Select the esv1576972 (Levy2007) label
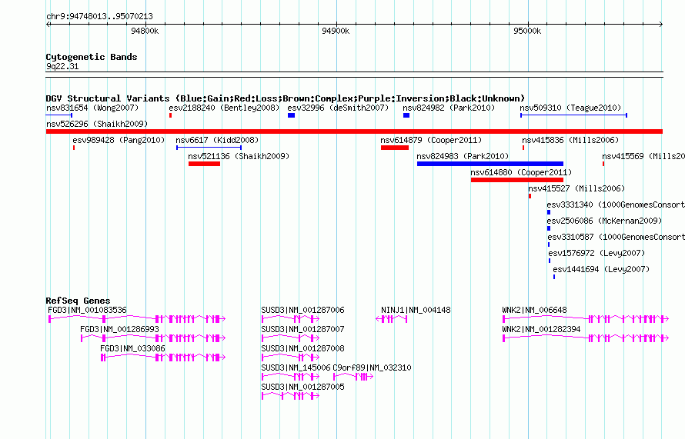The image size is (685, 439). [596, 253]
